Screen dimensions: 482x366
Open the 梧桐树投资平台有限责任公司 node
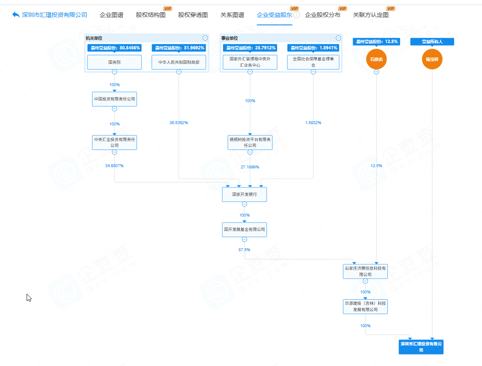pos(250,142)
